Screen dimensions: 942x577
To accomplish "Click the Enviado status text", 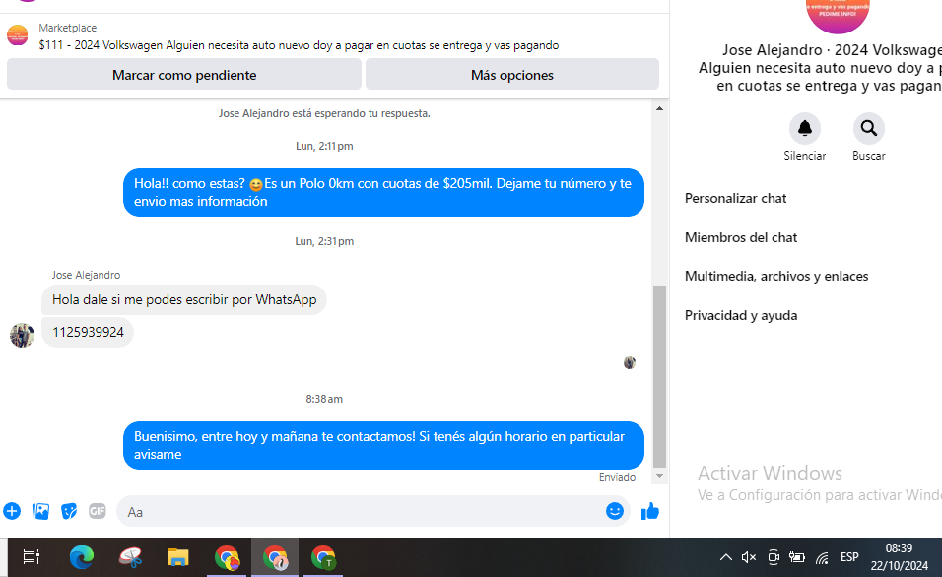I will (x=617, y=477).
